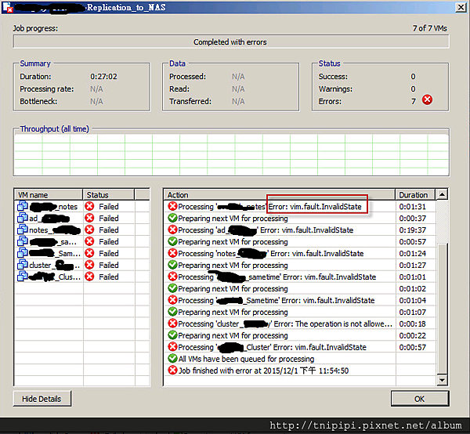Screen dimensions: 470x434
Task: Click success icon of action lasting 0:01:27
Action: 172,265
